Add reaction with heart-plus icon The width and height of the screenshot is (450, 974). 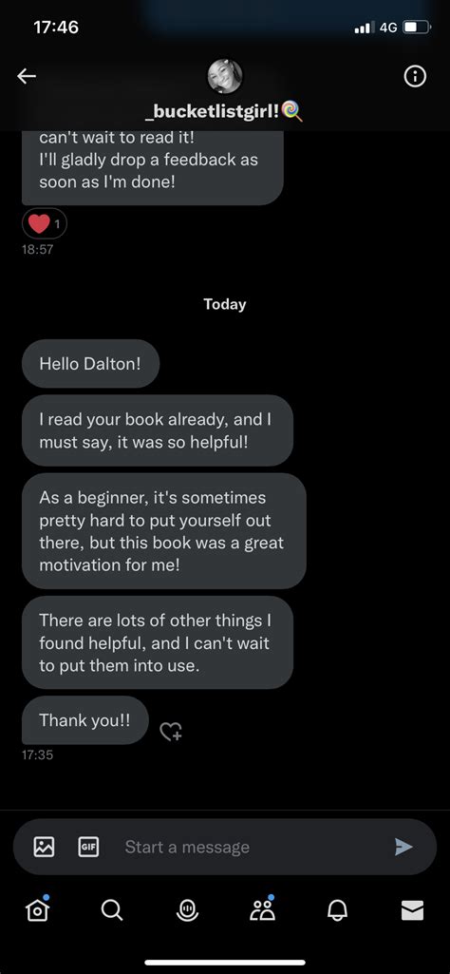click(x=171, y=731)
